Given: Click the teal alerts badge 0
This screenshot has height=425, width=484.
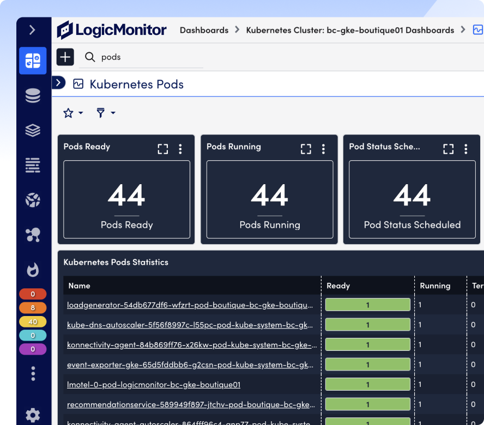Looking at the screenshot, I should (x=33, y=335).
